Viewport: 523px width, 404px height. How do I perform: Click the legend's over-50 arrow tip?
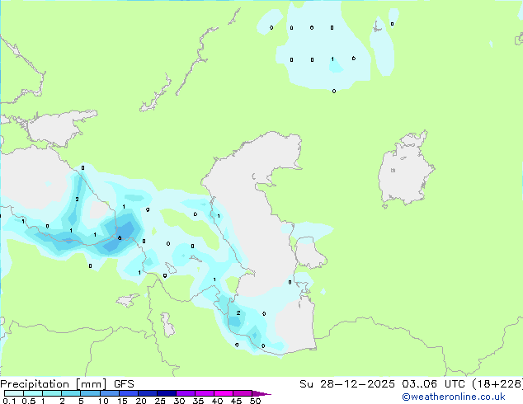(x=261, y=393)
